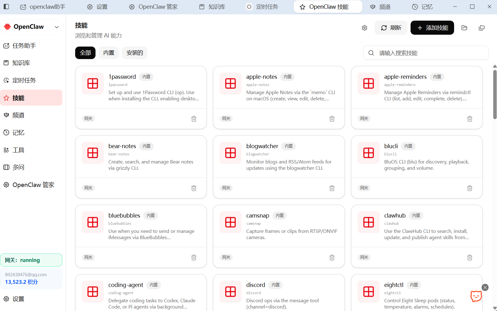Open 知识库 in the sidebar
This screenshot has width=497, height=311.
pos(31,63)
